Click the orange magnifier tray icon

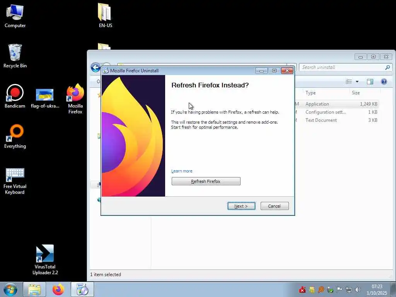[321, 290]
